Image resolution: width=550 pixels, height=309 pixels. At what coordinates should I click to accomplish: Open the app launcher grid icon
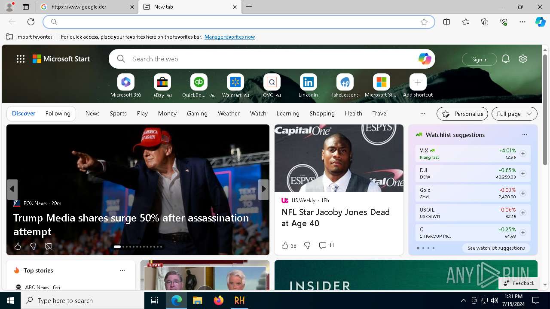coord(21,59)
